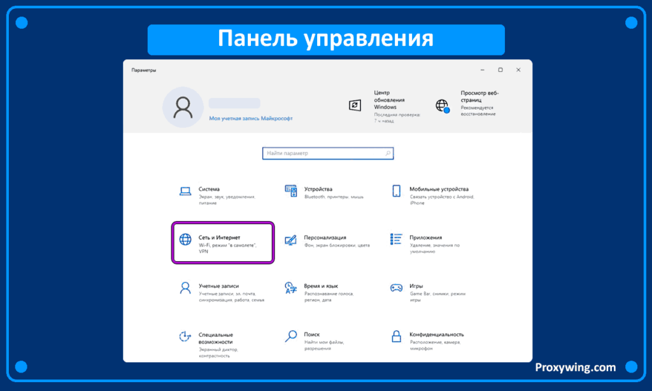Close the Параметры window
The width and height of the screenshot is (652, 391).
coord(518,70)
